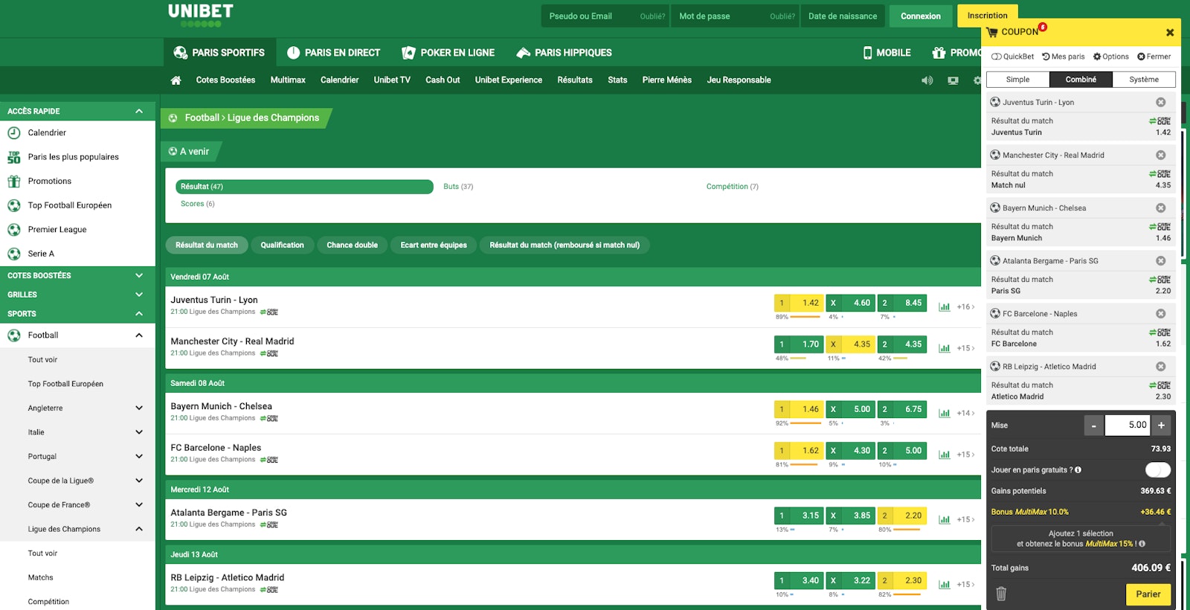Select Chelsea win odds 6.75
This screenshot has width=1190, height=610.
tap(902, 409)
